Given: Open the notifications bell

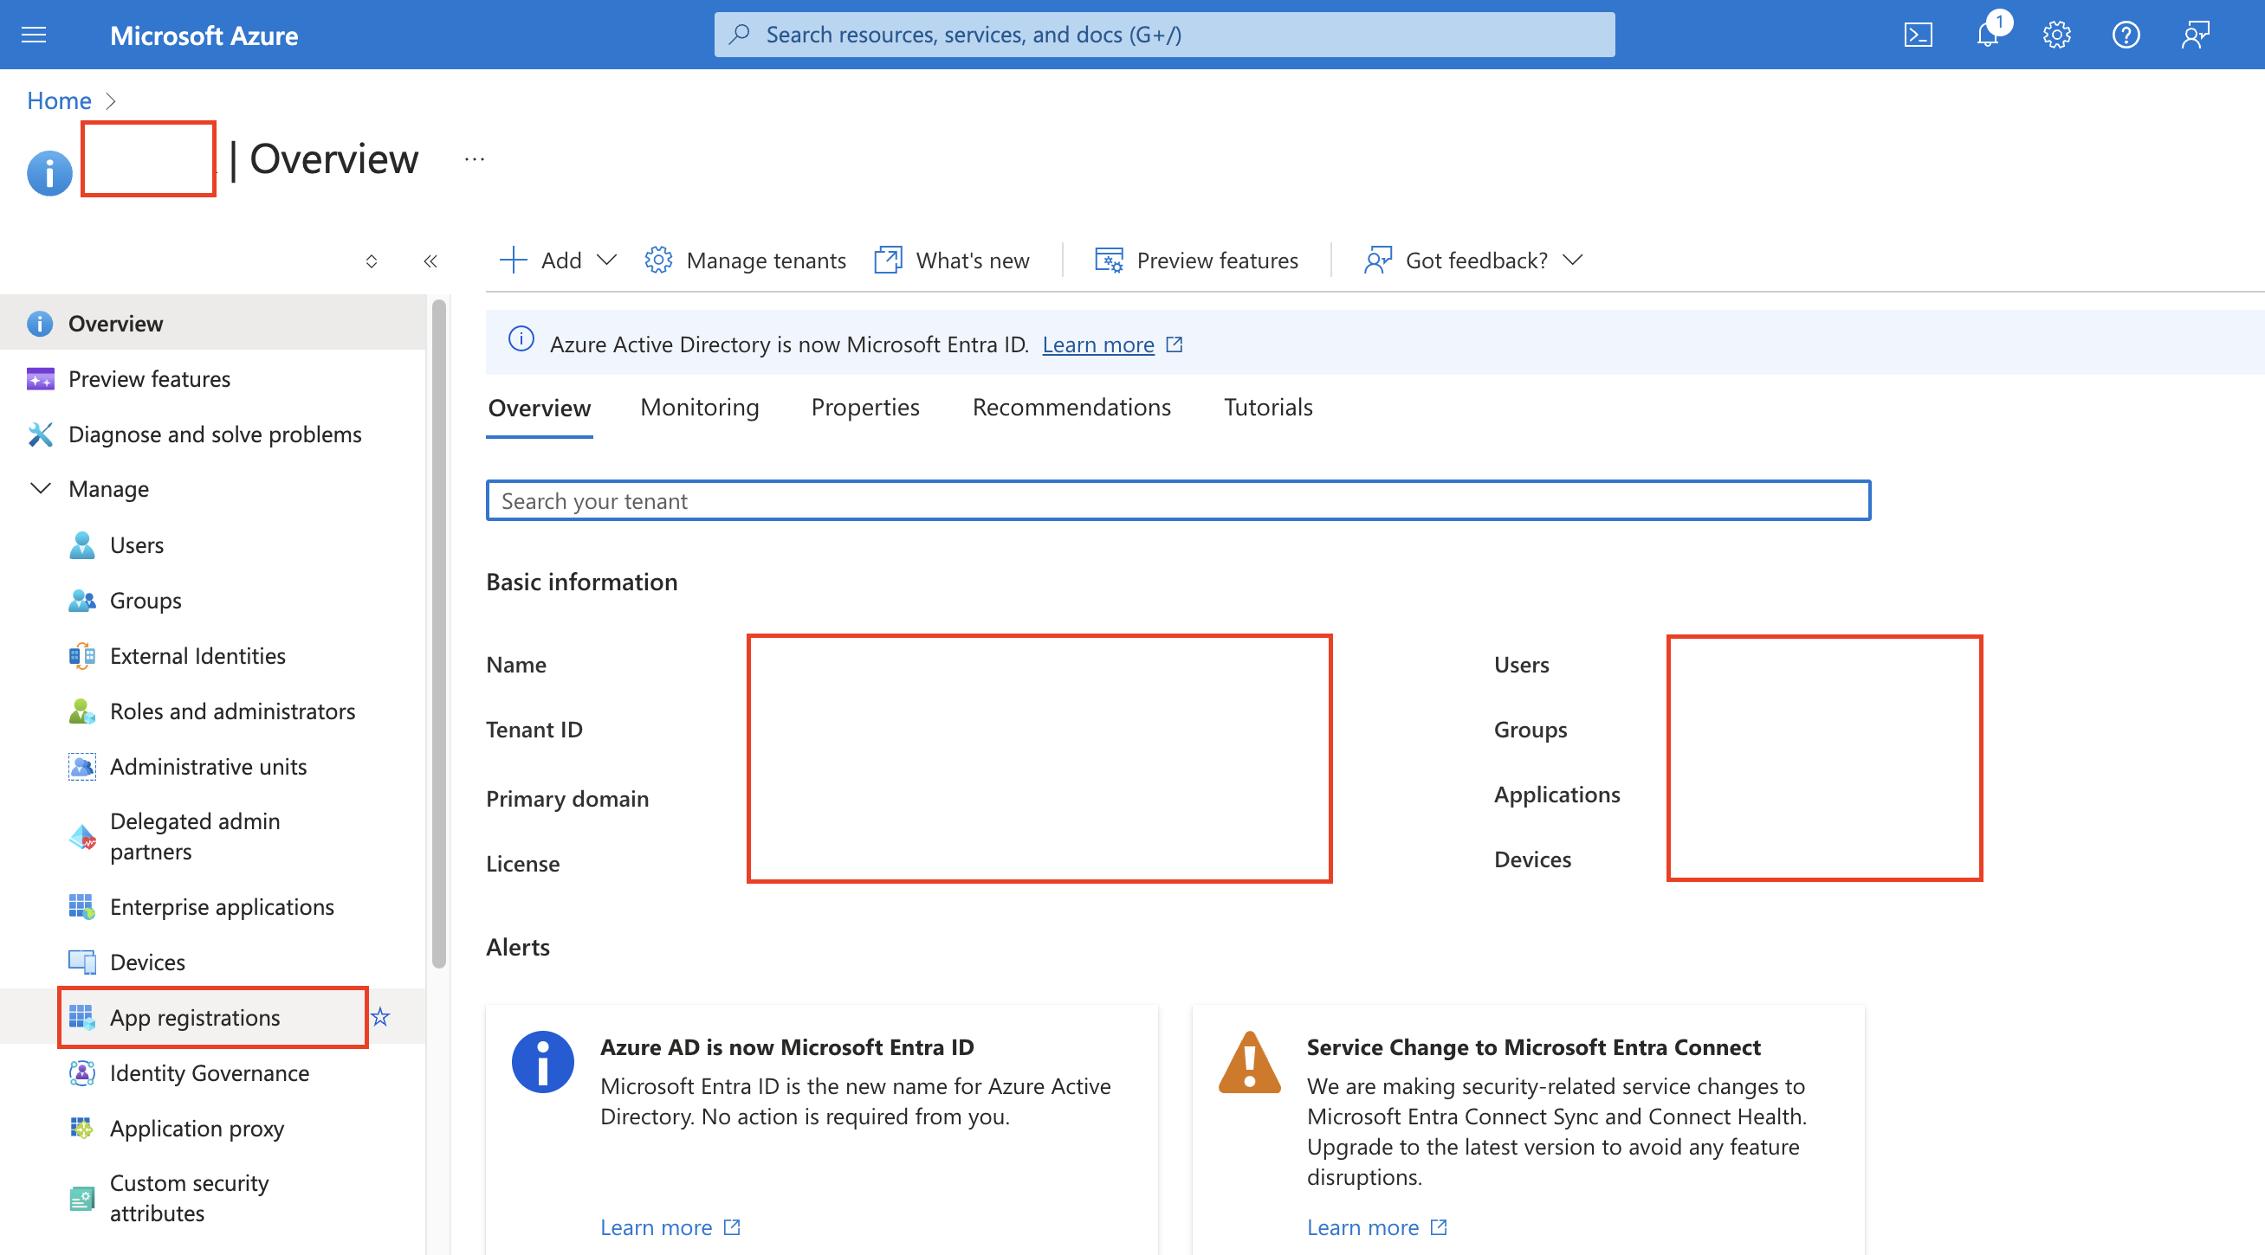Looking at the screenshot, I should pyautogui.click(x=1987, y=35).
